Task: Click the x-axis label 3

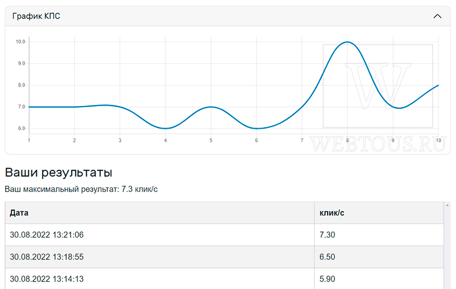Action: click(x=120, y=140)
